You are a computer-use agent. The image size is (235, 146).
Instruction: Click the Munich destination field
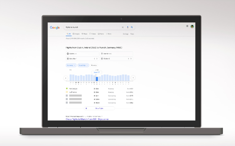tap(116, 54)
